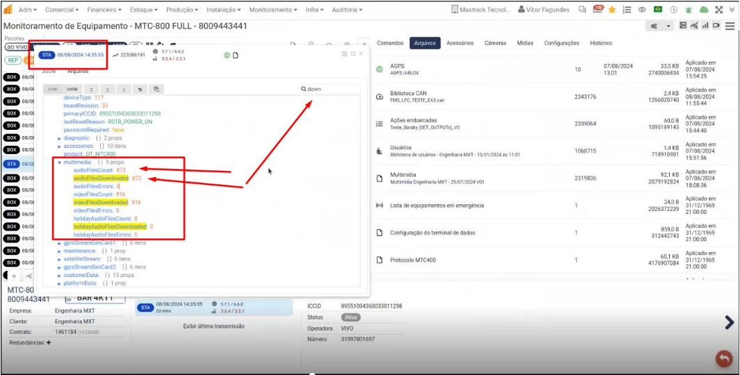The image size is (740, 375).
Task: Open the green notification bell
Action: tap(686, 10)
